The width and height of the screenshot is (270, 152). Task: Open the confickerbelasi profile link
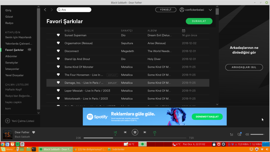coord(192,10)
